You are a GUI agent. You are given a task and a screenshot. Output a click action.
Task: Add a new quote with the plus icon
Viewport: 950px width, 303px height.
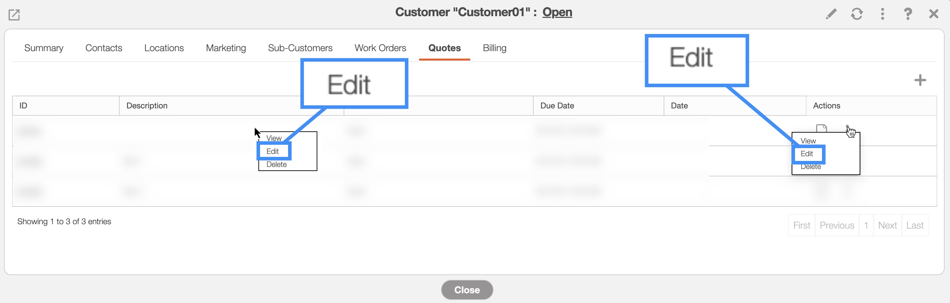pyautogui.click(x=920, y=80)
